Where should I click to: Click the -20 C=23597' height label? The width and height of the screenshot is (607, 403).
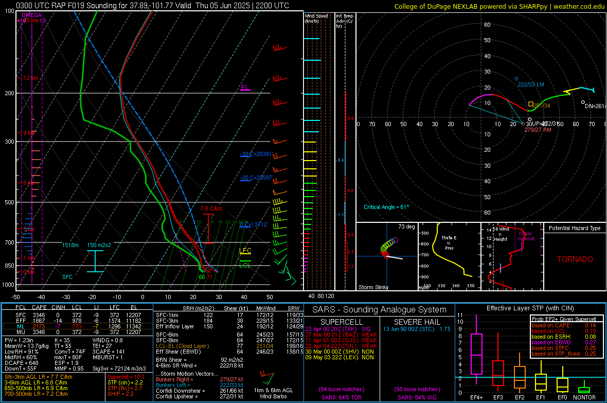click(256, 178)
